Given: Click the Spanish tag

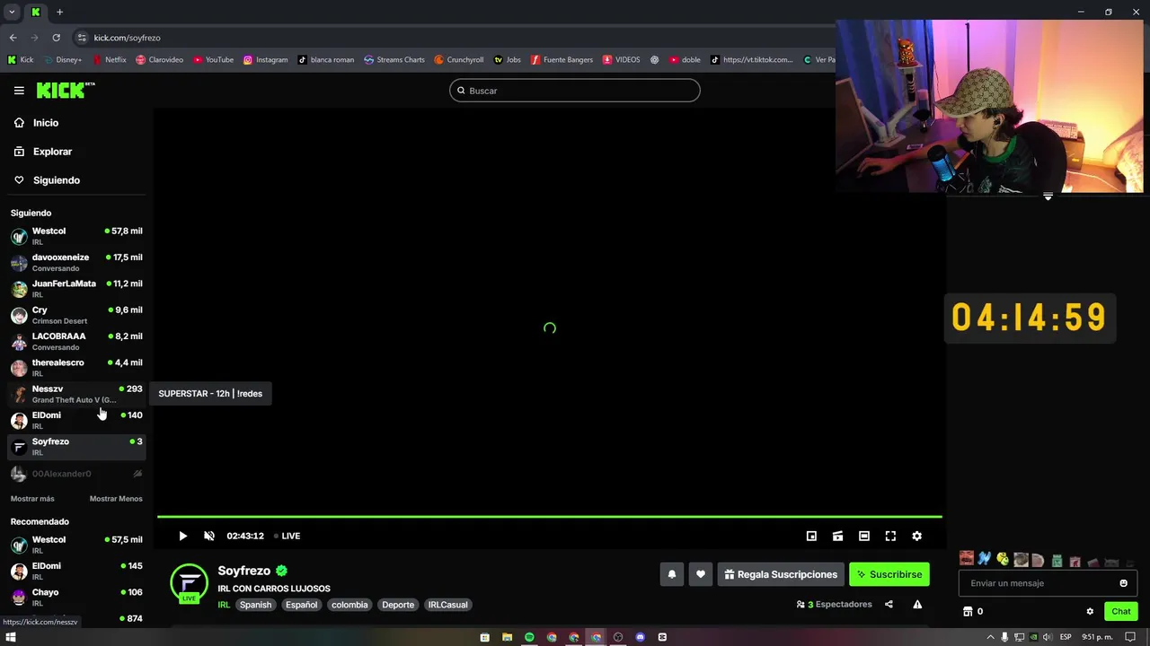Looking at the screenshot, I should click(255, 605).
